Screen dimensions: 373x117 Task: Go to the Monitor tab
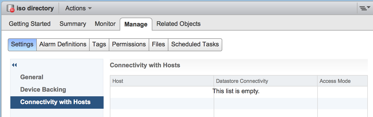coord(105,24)
